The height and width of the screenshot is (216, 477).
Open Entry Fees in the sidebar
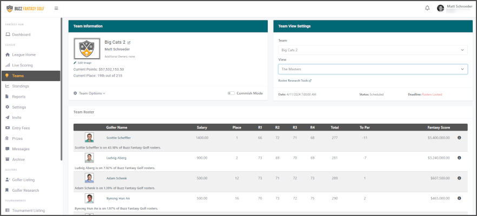coord(21,128)
